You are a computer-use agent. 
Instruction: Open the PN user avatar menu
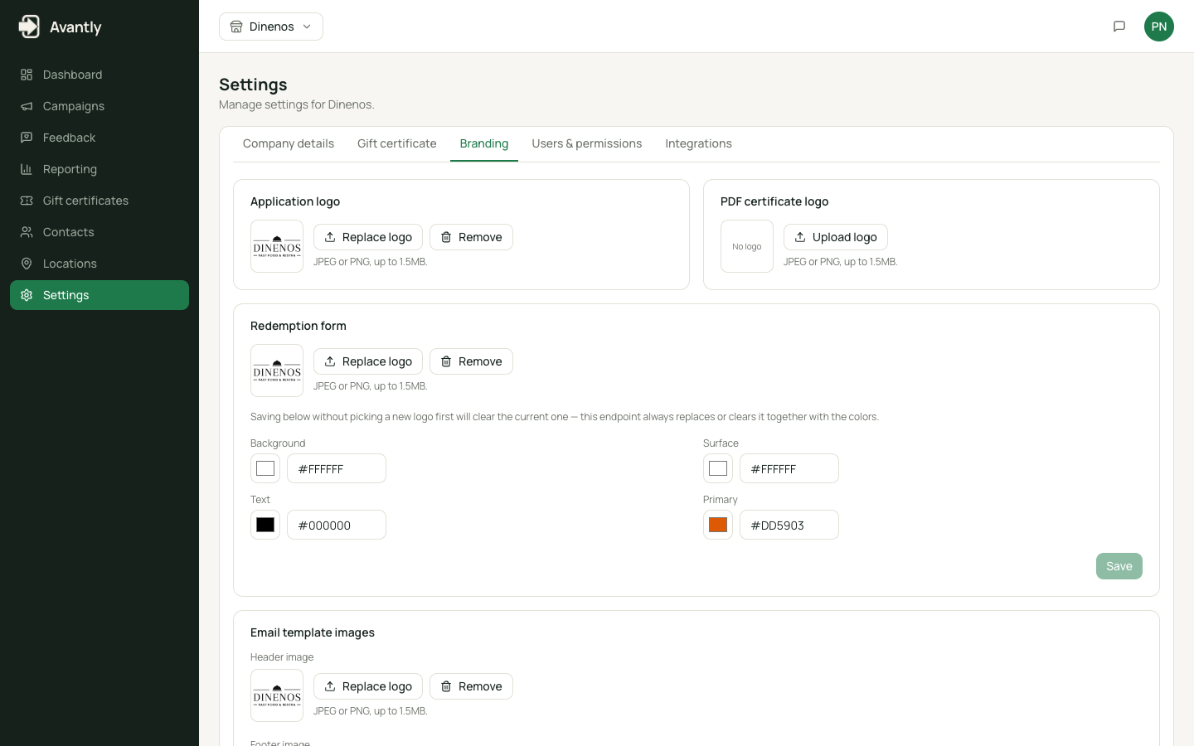pyautogui.click(x=1159, y=27)
